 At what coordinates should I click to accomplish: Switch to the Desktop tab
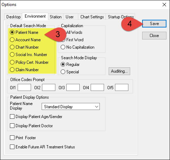point(13,17)
